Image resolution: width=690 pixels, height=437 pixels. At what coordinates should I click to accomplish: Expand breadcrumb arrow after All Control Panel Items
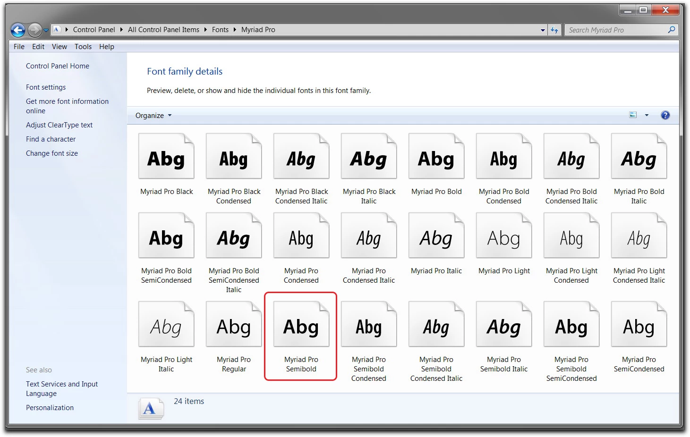tap(206, 30)
